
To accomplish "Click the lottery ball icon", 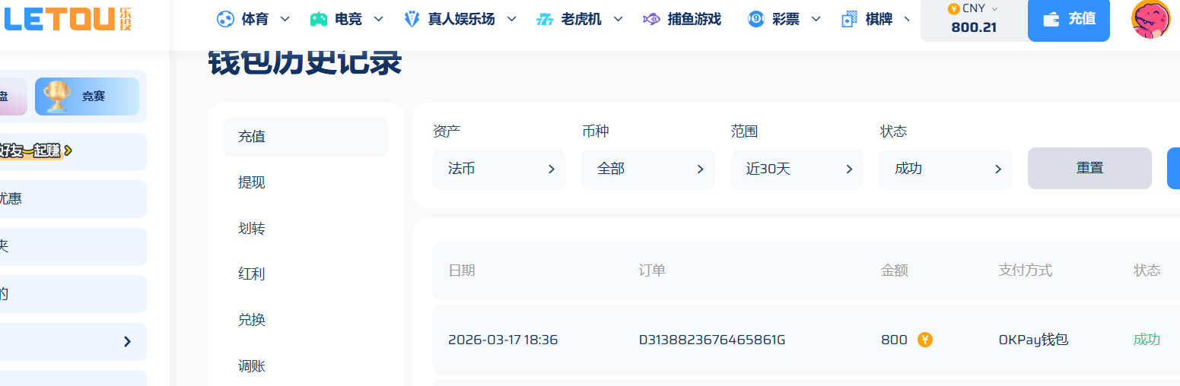I will [755, 19].
